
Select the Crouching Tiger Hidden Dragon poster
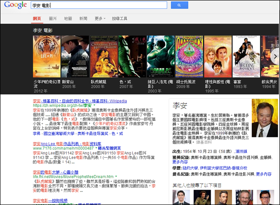(104, 56)
